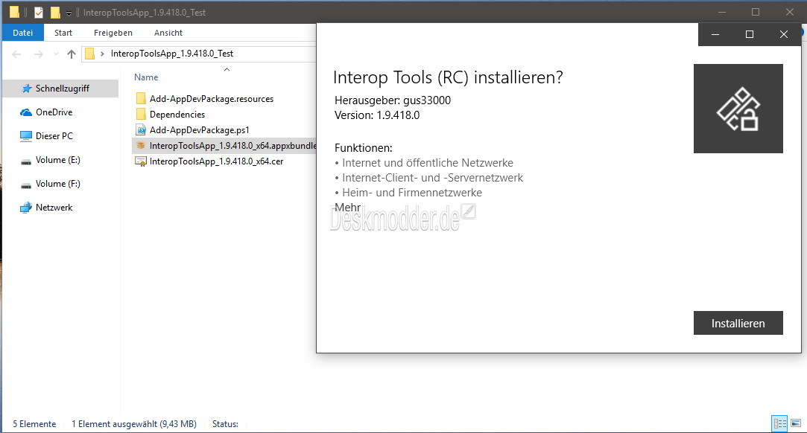The image size is (807, 433).
Task: Click the New Folder icon in quick access toolbar
Action: click(x=55, y=12)
